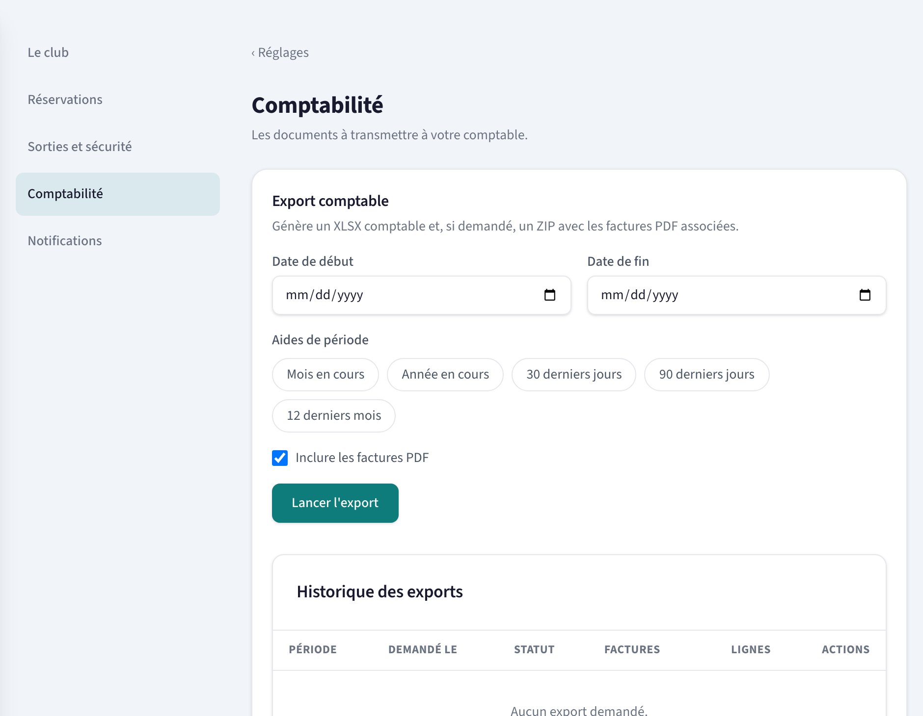Focus the Date de fin field
The image size is (923, 716).
pos(737,295)
